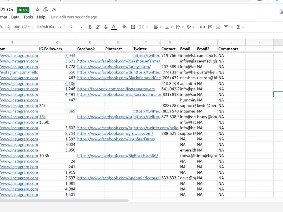
Task: Toggle bold formatting
Action: point(90,27)
